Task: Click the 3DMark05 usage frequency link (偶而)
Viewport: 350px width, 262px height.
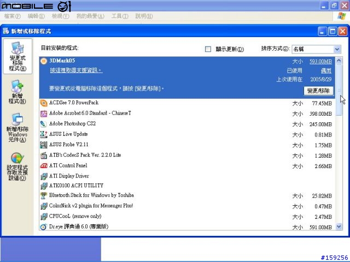Action: point(326,71)
